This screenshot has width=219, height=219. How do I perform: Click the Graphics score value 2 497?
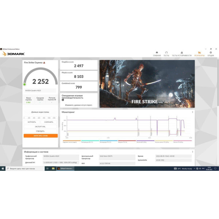point(78,66)
